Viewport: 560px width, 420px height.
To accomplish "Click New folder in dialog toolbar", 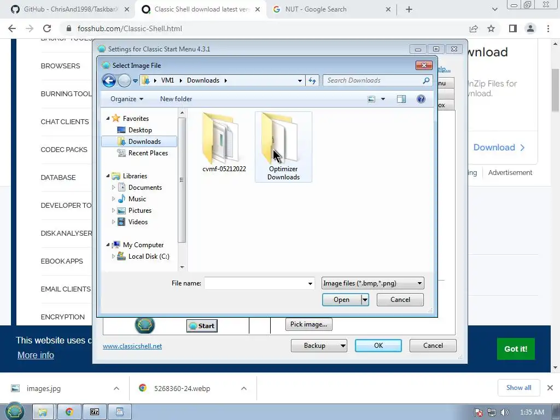I will [176, 99].
